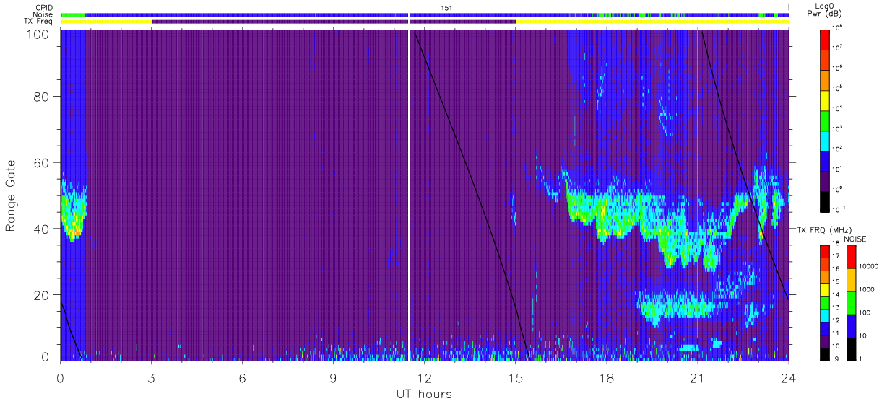Viewport: 887px width, 409px height.
Task: Click x-axis tick label '24'
Action: tap(789, 377)
